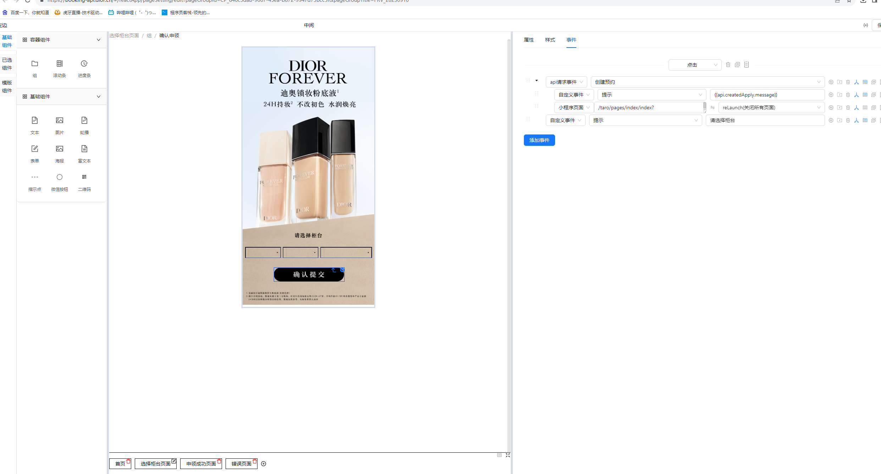
Task: Open the nested 自定义事件 dropdown under api请求事件
Action: [574, 95]
